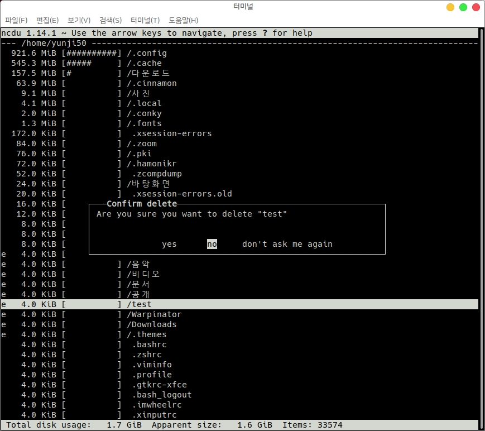Click yes in Confirm delete dialog
This screenshot has height=431, width=485.
[x=169, y=244]
